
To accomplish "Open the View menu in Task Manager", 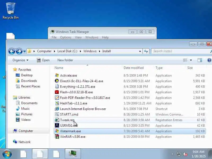I will click(x=78, y=37).
